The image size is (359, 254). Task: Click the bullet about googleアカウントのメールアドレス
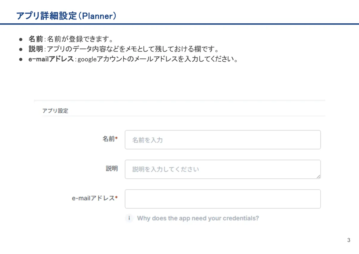pyautogui.click(x=133, y=59)
